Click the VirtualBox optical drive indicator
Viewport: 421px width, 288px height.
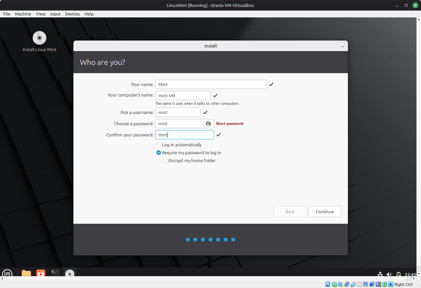click(334, 284)
